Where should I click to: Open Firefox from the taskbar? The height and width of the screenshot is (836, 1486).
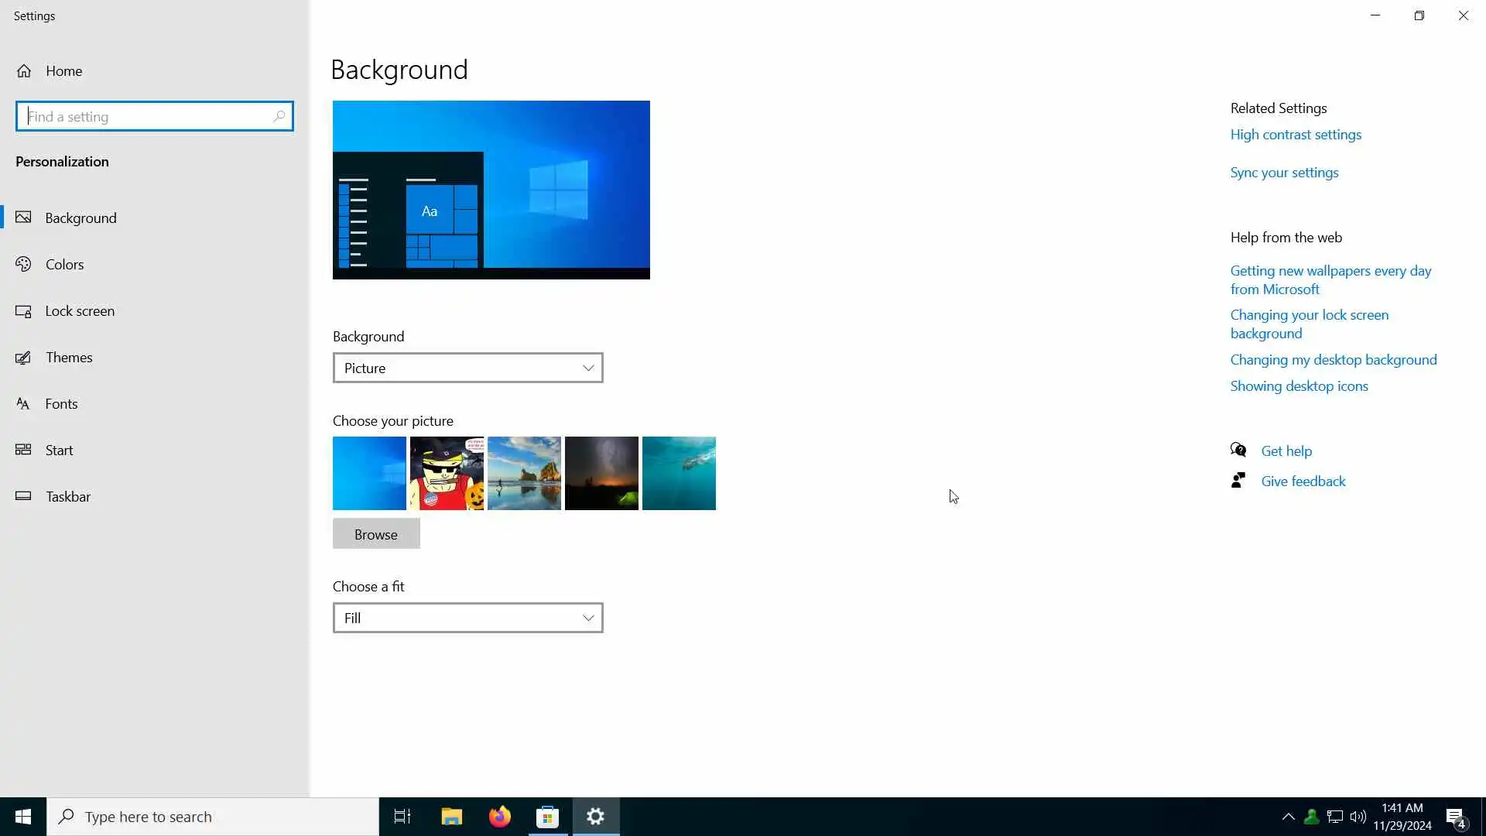coord(500,817)
